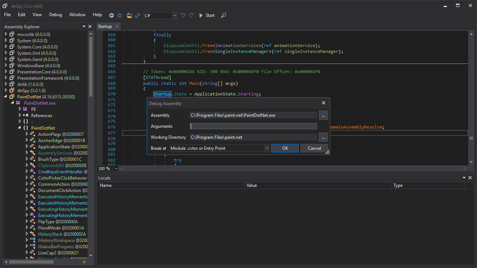477x268 pixels.
Task: Click the Open file folder icon
Action: 130,15
